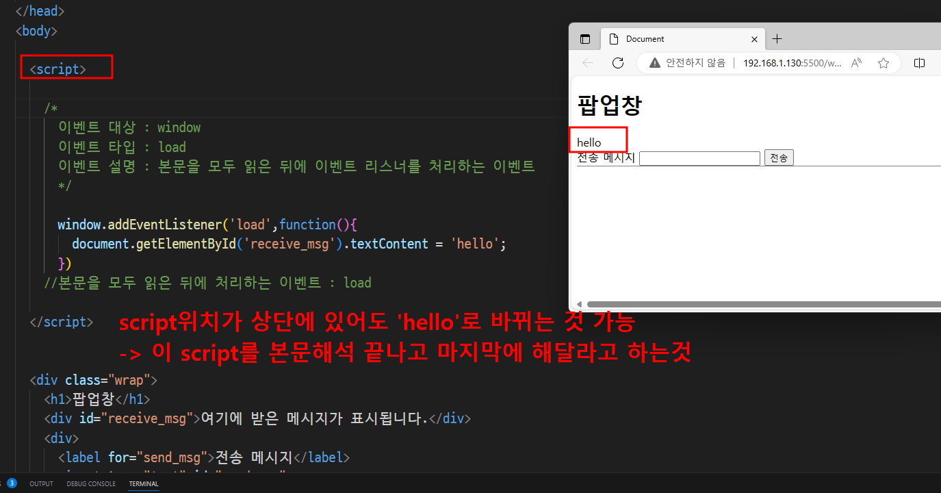Switch to the OUTPUT panel tab
This screenshot has width=941, height=493.
click(41, 484)
